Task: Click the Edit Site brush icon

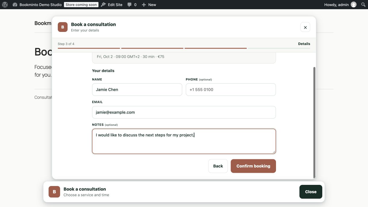Action: click(x=103, y=5)
